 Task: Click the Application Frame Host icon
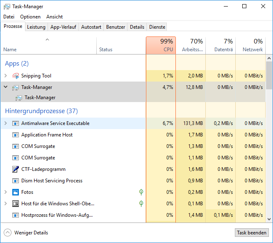coord(16,135)
